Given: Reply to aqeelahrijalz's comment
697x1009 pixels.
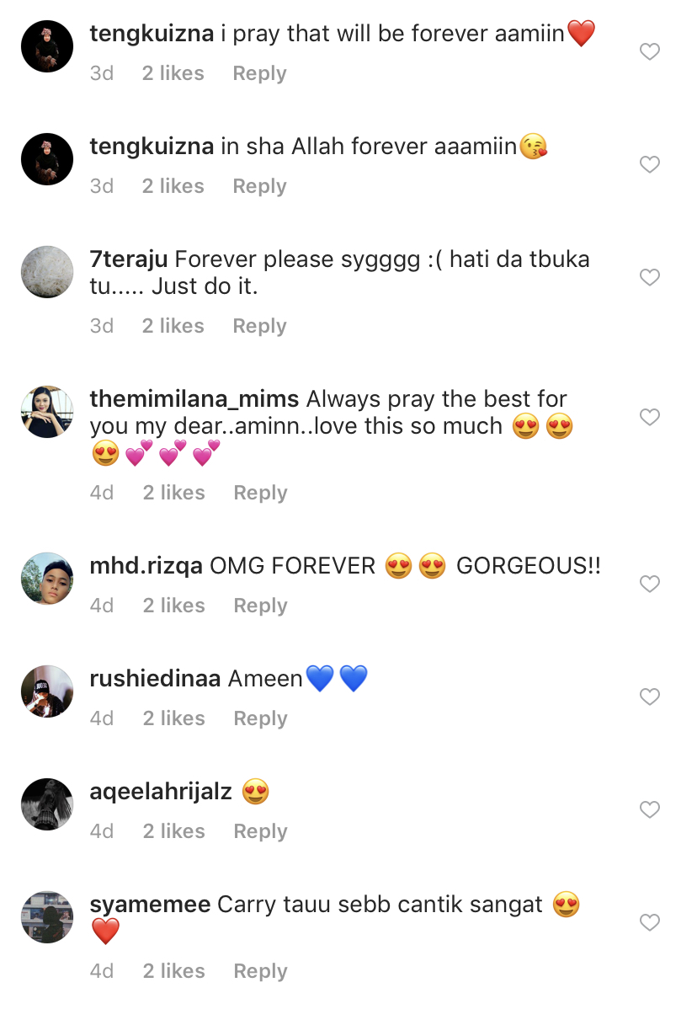Looking at the screenshot, I should pyautogui.click(x=260, y=831).
